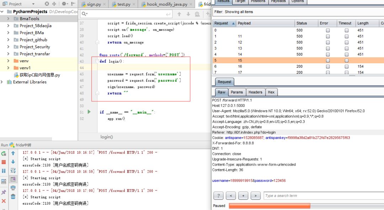Expand the Project_BMa folder
Viewport: 384px width, 210px height.
click(x=8, y=33)
